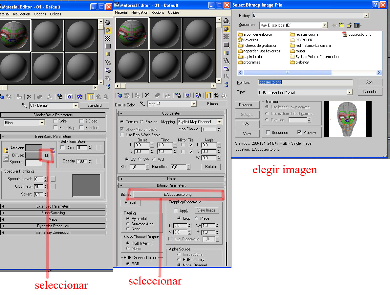Viewport: 390px width, 295px height.
Task: Check Use Real-World Scale
Action: pyautogui.click(x=122, y=135)
